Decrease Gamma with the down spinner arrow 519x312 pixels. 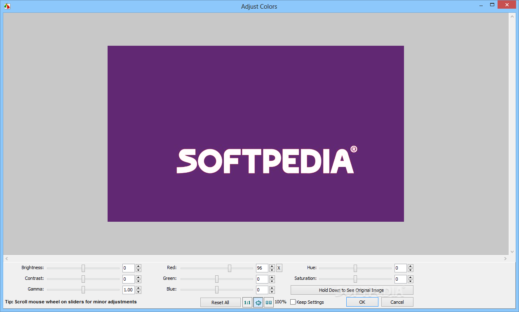(x=139, y=292)
